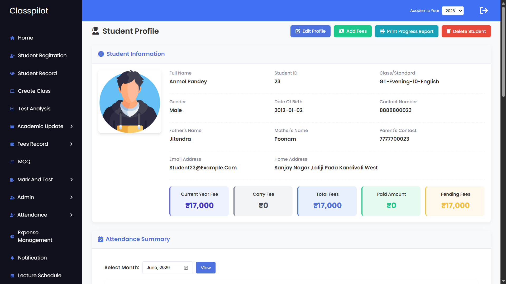Click calendar-check icon beside Attendance Summary
Screen dimensions: 506x284
[x=101, y=239]
